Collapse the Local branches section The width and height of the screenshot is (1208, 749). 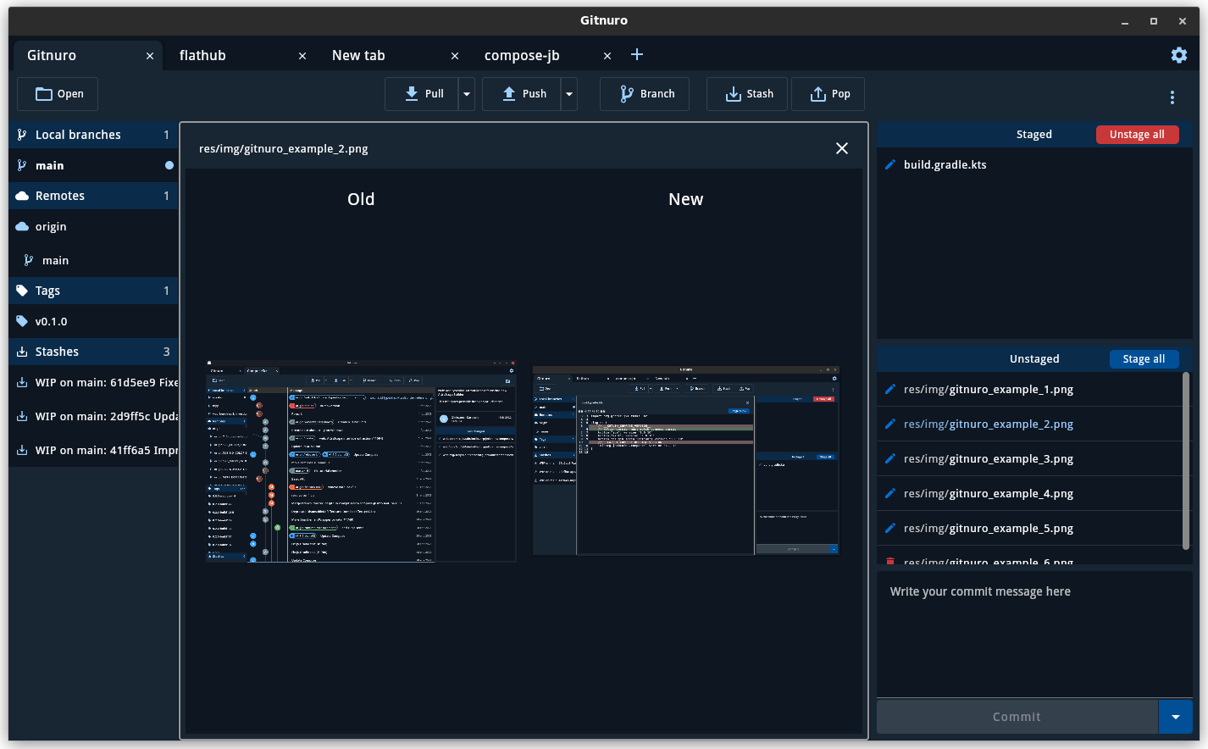(x=93, y=135)
